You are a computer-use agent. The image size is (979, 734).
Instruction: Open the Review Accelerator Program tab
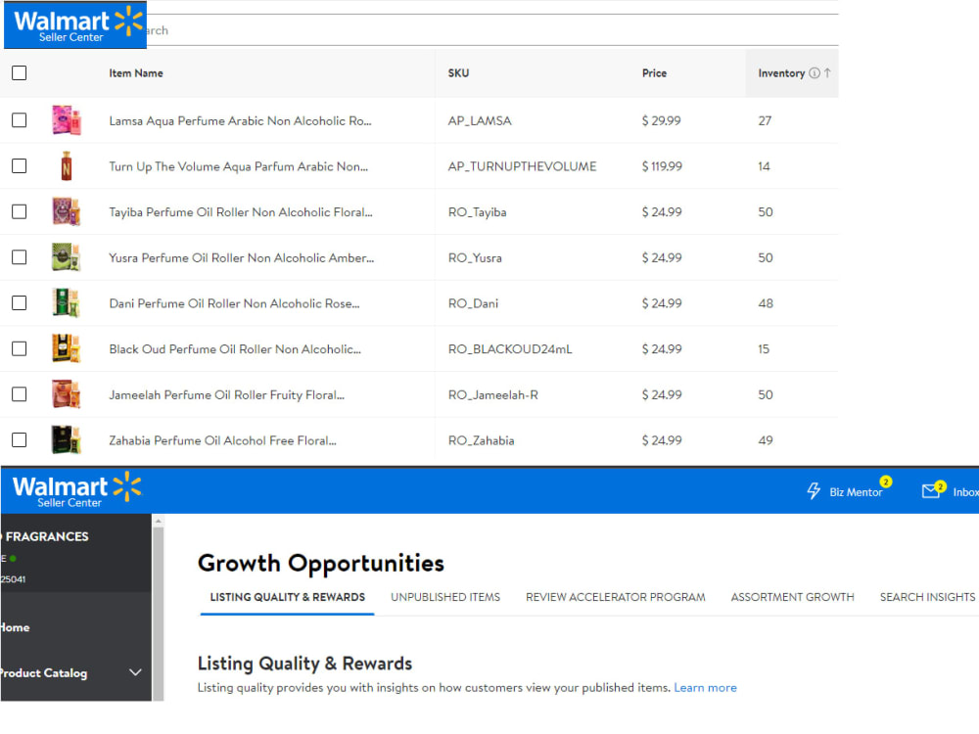(x=615, y=597)
